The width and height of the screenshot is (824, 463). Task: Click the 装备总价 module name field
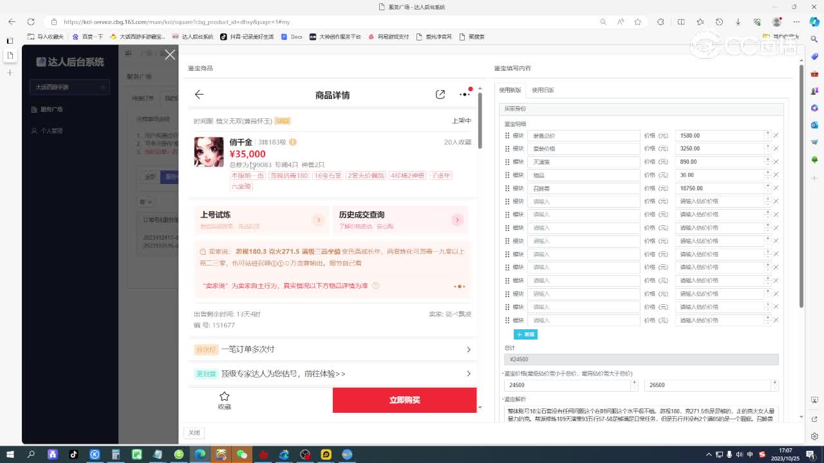(x=583, y=136)
